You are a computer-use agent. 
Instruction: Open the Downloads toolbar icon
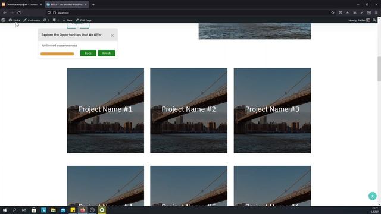(x=348, y=12)
